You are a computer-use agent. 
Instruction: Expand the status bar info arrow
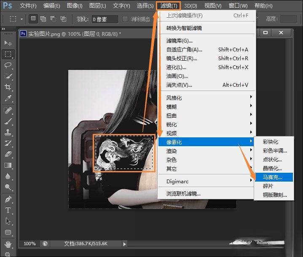point(125,244)
